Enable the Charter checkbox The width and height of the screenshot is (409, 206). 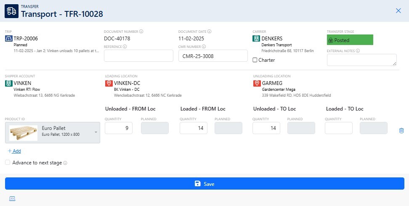click(x=255, y=60)
